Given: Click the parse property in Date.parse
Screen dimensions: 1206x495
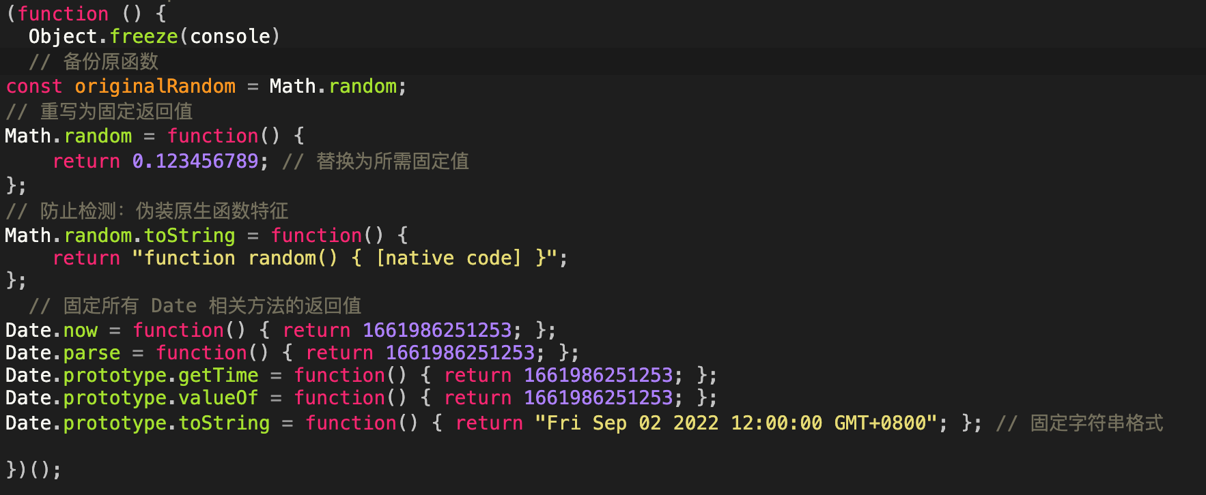Looking at the screenshot, I should click(x=92, y=353).
